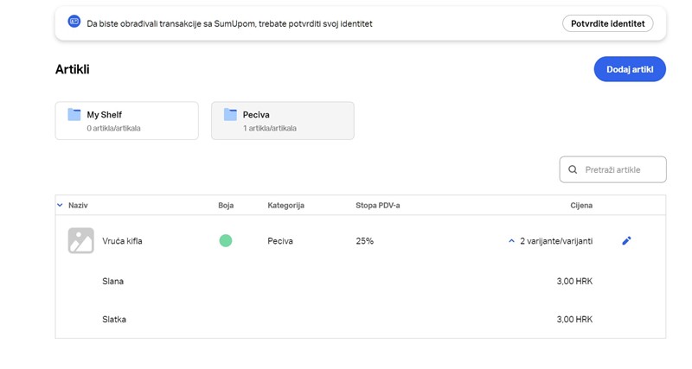692x369 pixels.
Task: Edit Vruća kifla with the pencil icon
Action: tap(626, 241)
